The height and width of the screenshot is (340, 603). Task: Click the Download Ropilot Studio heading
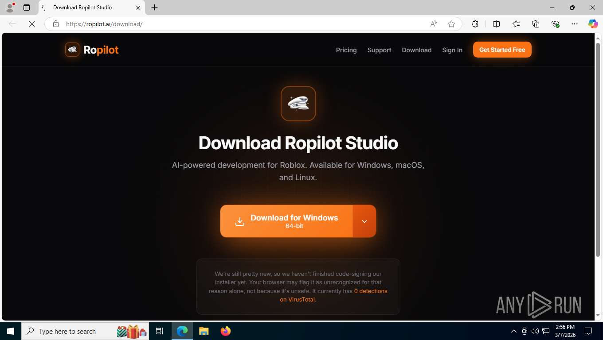pos(298,143)
